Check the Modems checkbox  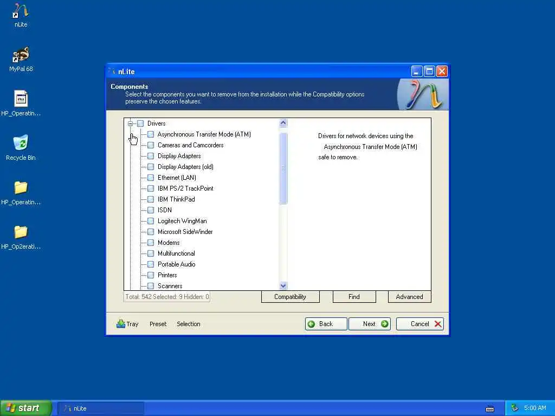click(151, 243)
